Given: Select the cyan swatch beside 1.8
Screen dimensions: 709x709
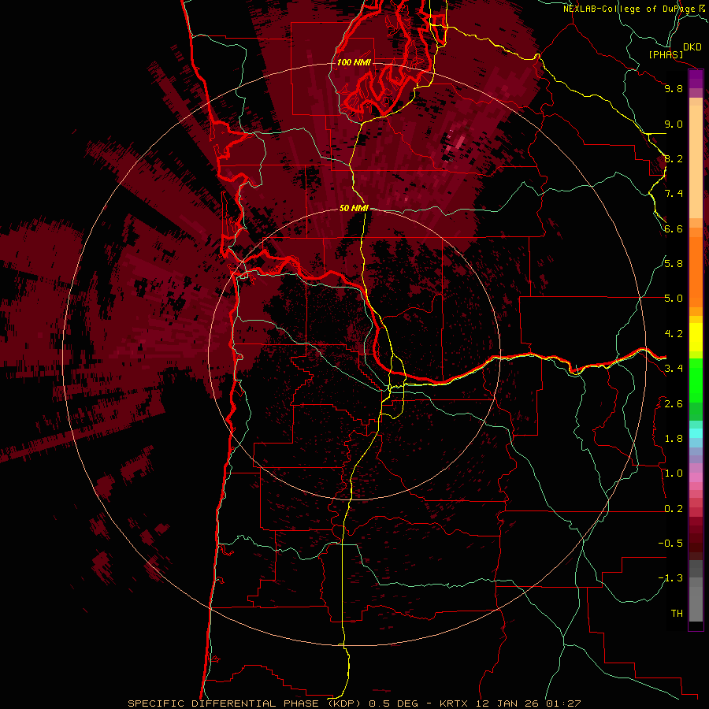Looking at the screenshot, I should coord(696,433).
